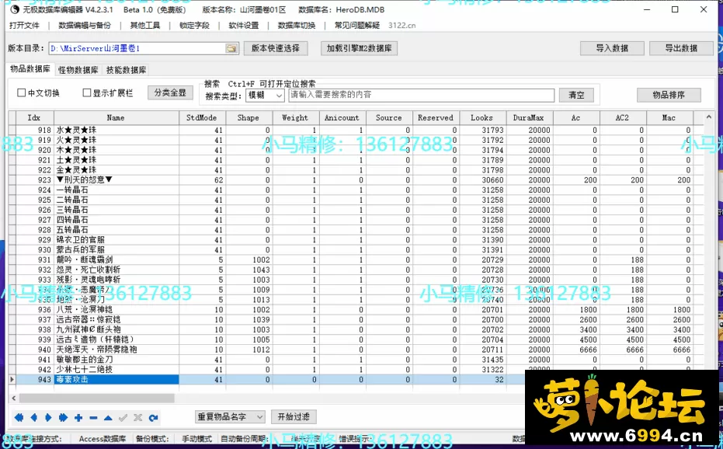Image resolution: width=723 pixels, height=449 pixels.
Task: Delete record using minus icon
Action: click(x=93, y=418)
